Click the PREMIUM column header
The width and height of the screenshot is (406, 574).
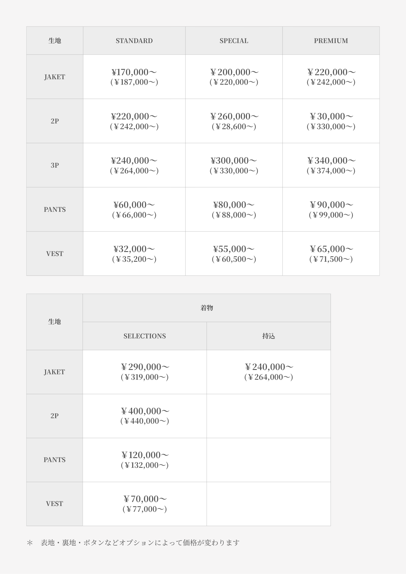(x=331, y=41)
